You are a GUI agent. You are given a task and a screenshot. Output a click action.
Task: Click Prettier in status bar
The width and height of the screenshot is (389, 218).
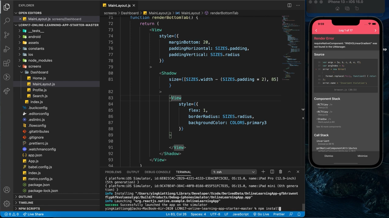[x=279, y=214]
